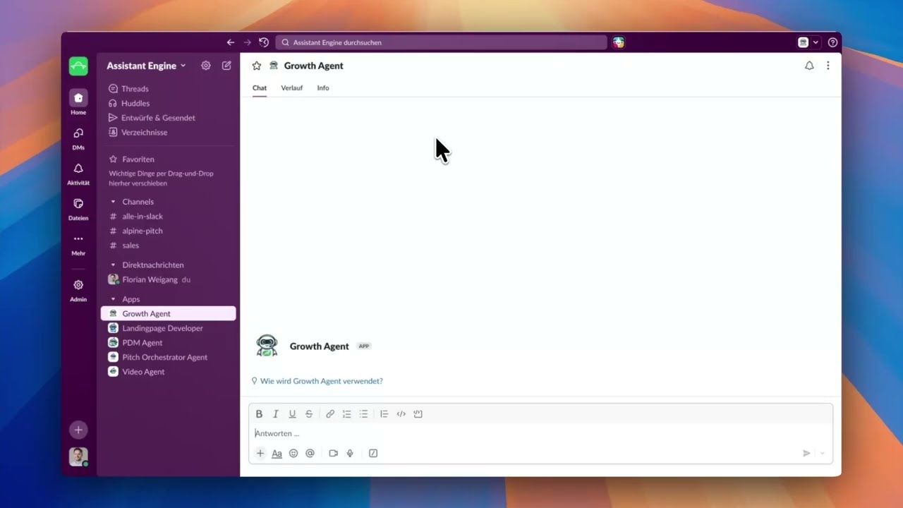This screenshot has width=903, height=508.
Task: Open Admin settings in the rail
Action: click(78, 289)
